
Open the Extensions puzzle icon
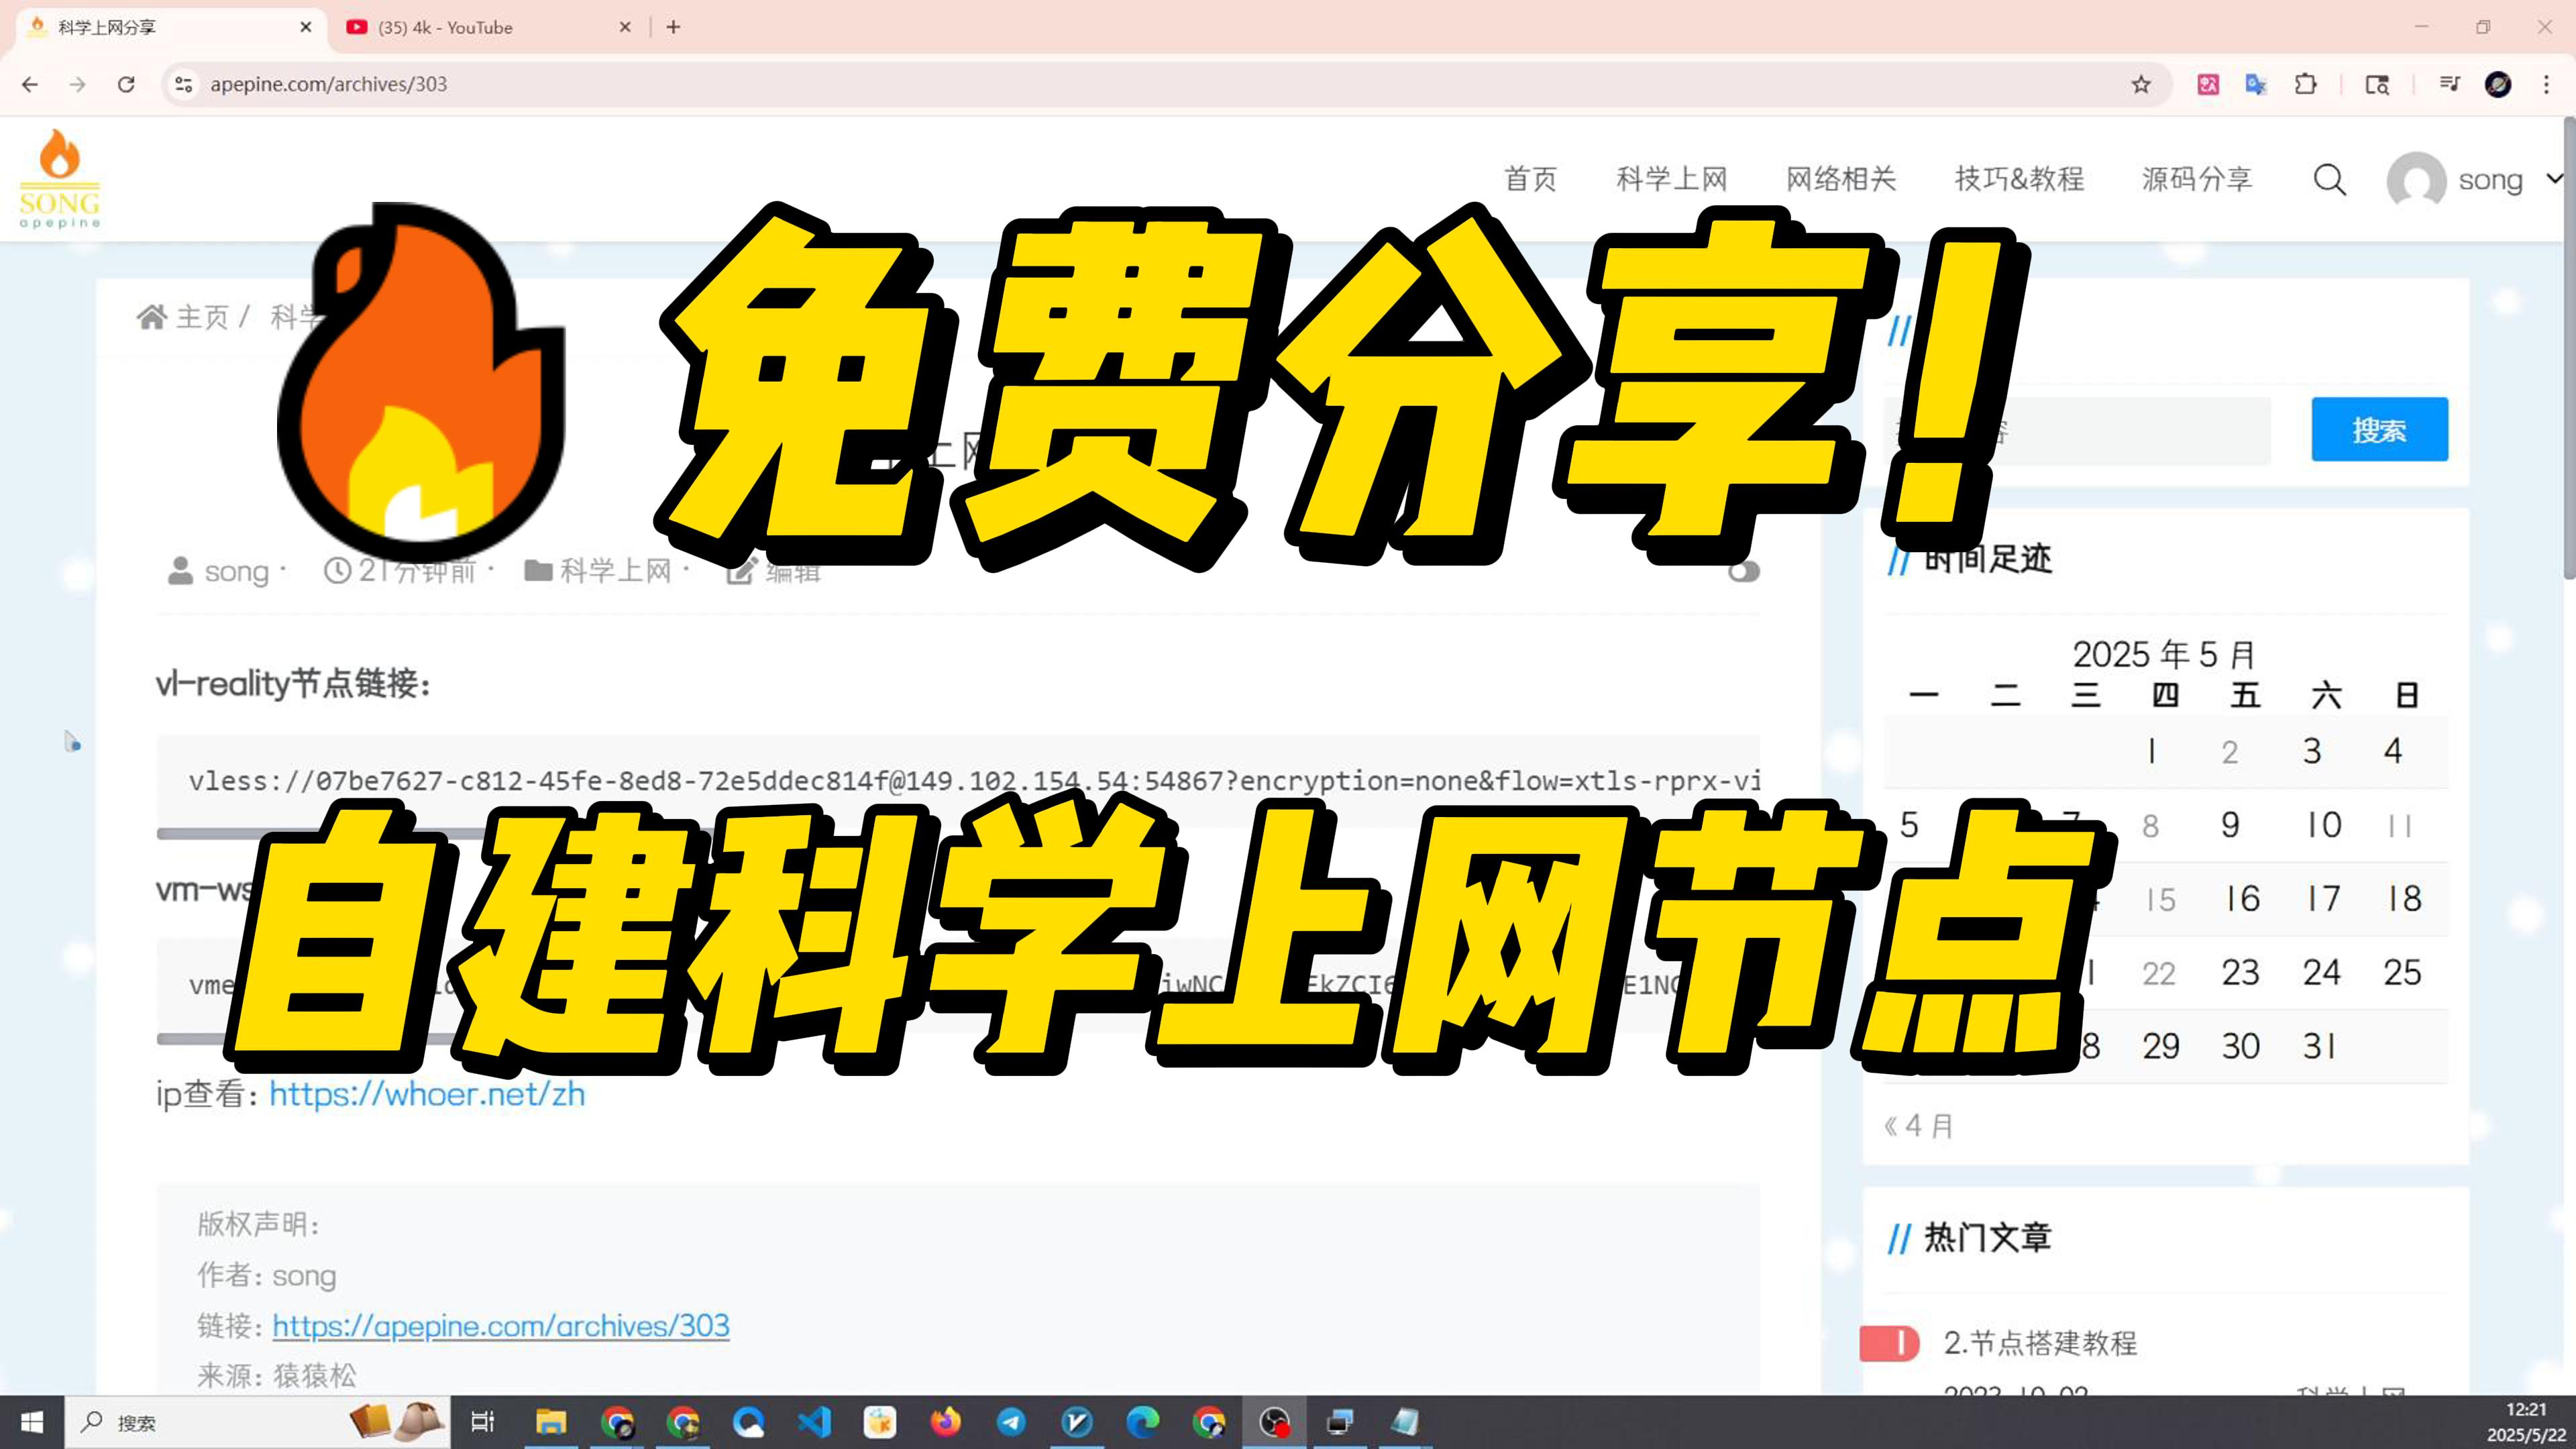pyautogui.click(x=2305, y=84)
